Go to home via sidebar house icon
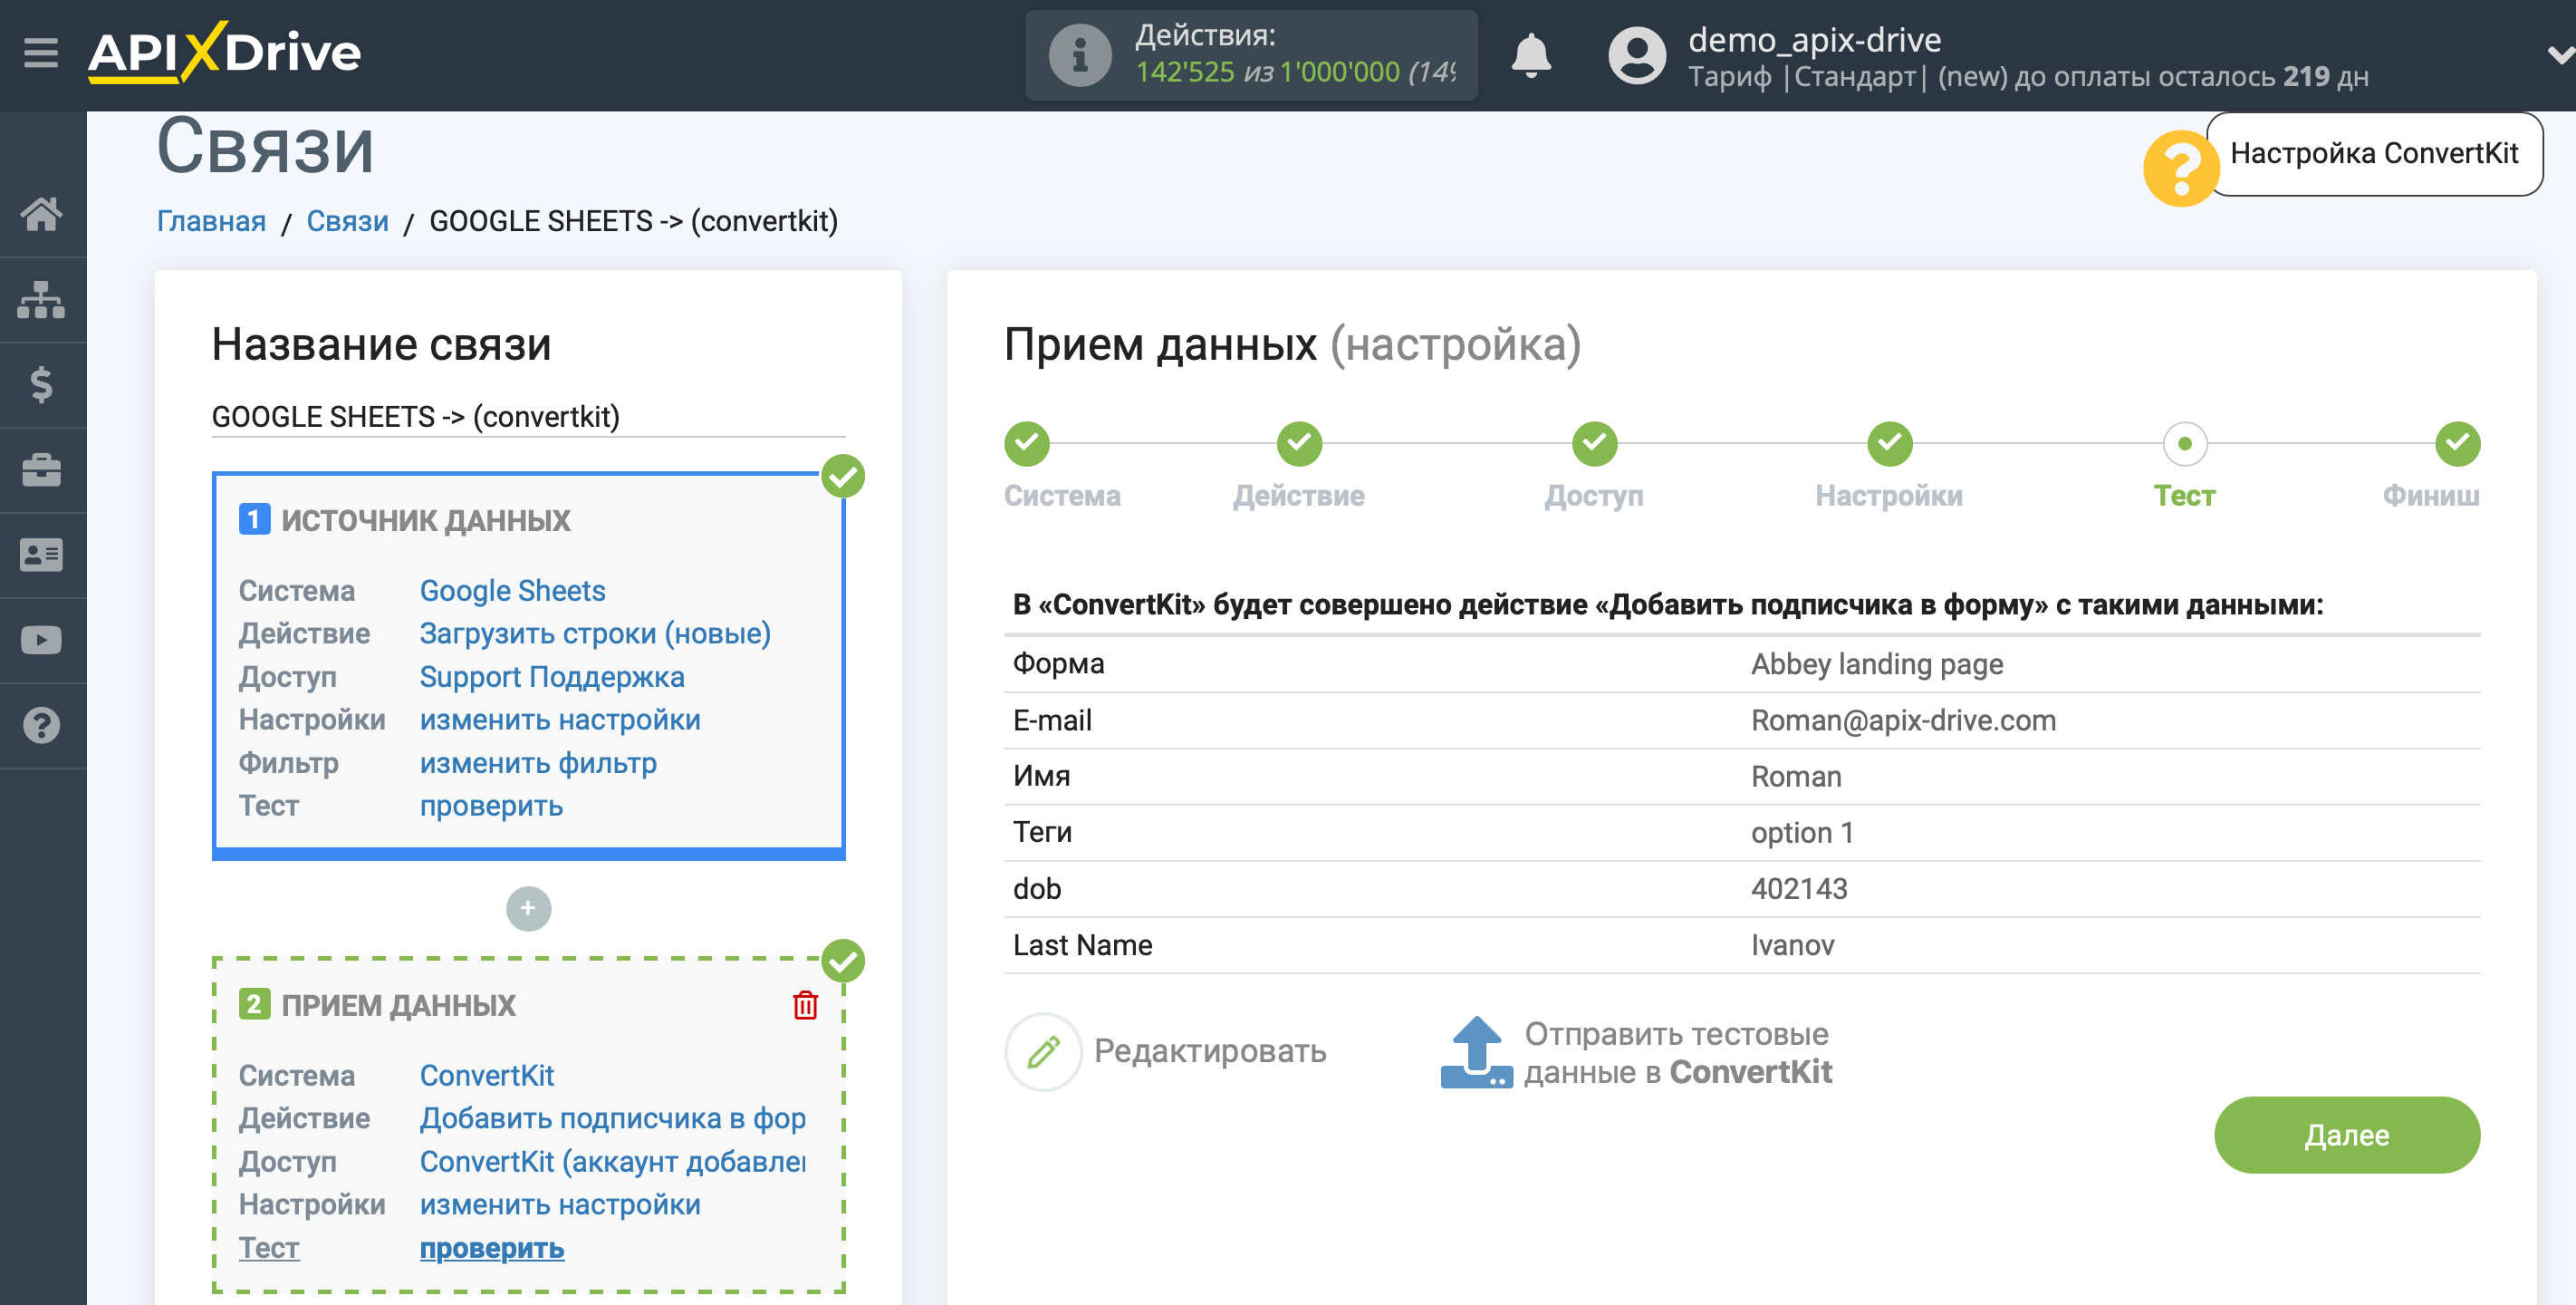 [41, 213]
